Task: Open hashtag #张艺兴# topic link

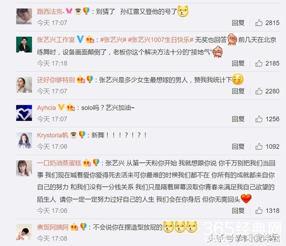Action: [x=113, y=40]
